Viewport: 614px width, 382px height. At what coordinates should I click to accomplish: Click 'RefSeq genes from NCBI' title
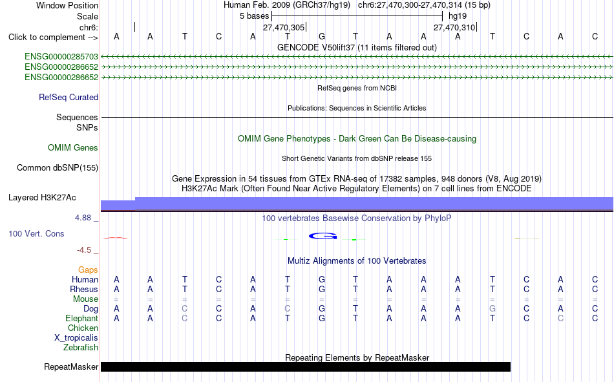tap(357, 88)
